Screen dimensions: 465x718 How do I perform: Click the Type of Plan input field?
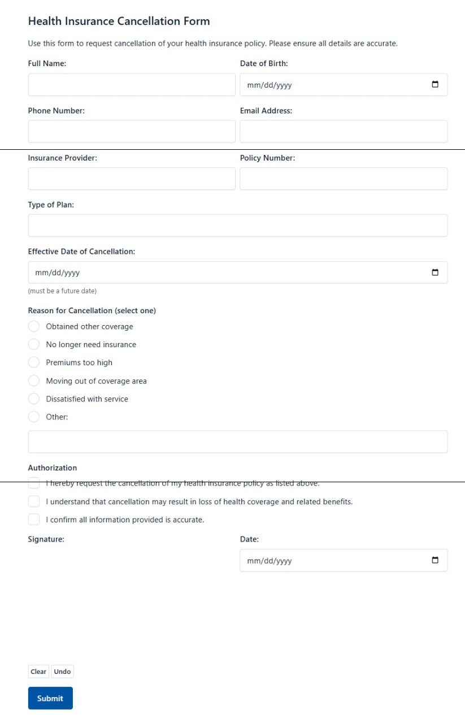click(x=237, y=225)
